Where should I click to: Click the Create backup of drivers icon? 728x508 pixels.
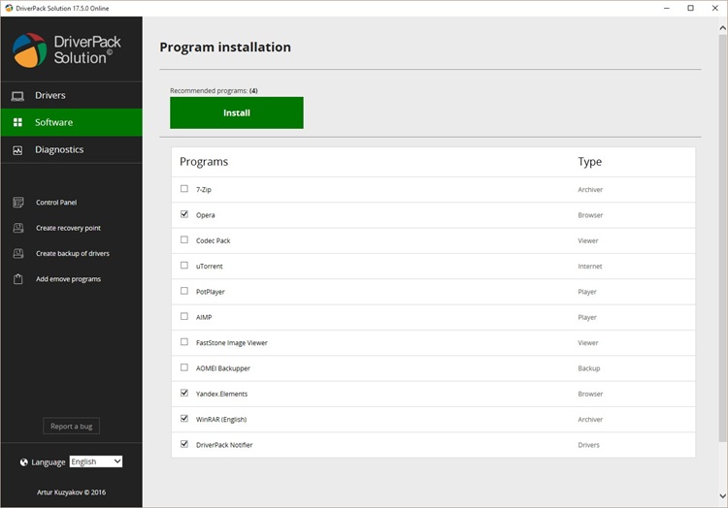[x=17, y=254]
